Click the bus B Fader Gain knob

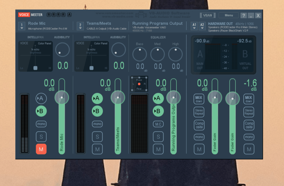click(x=233, y=98)
